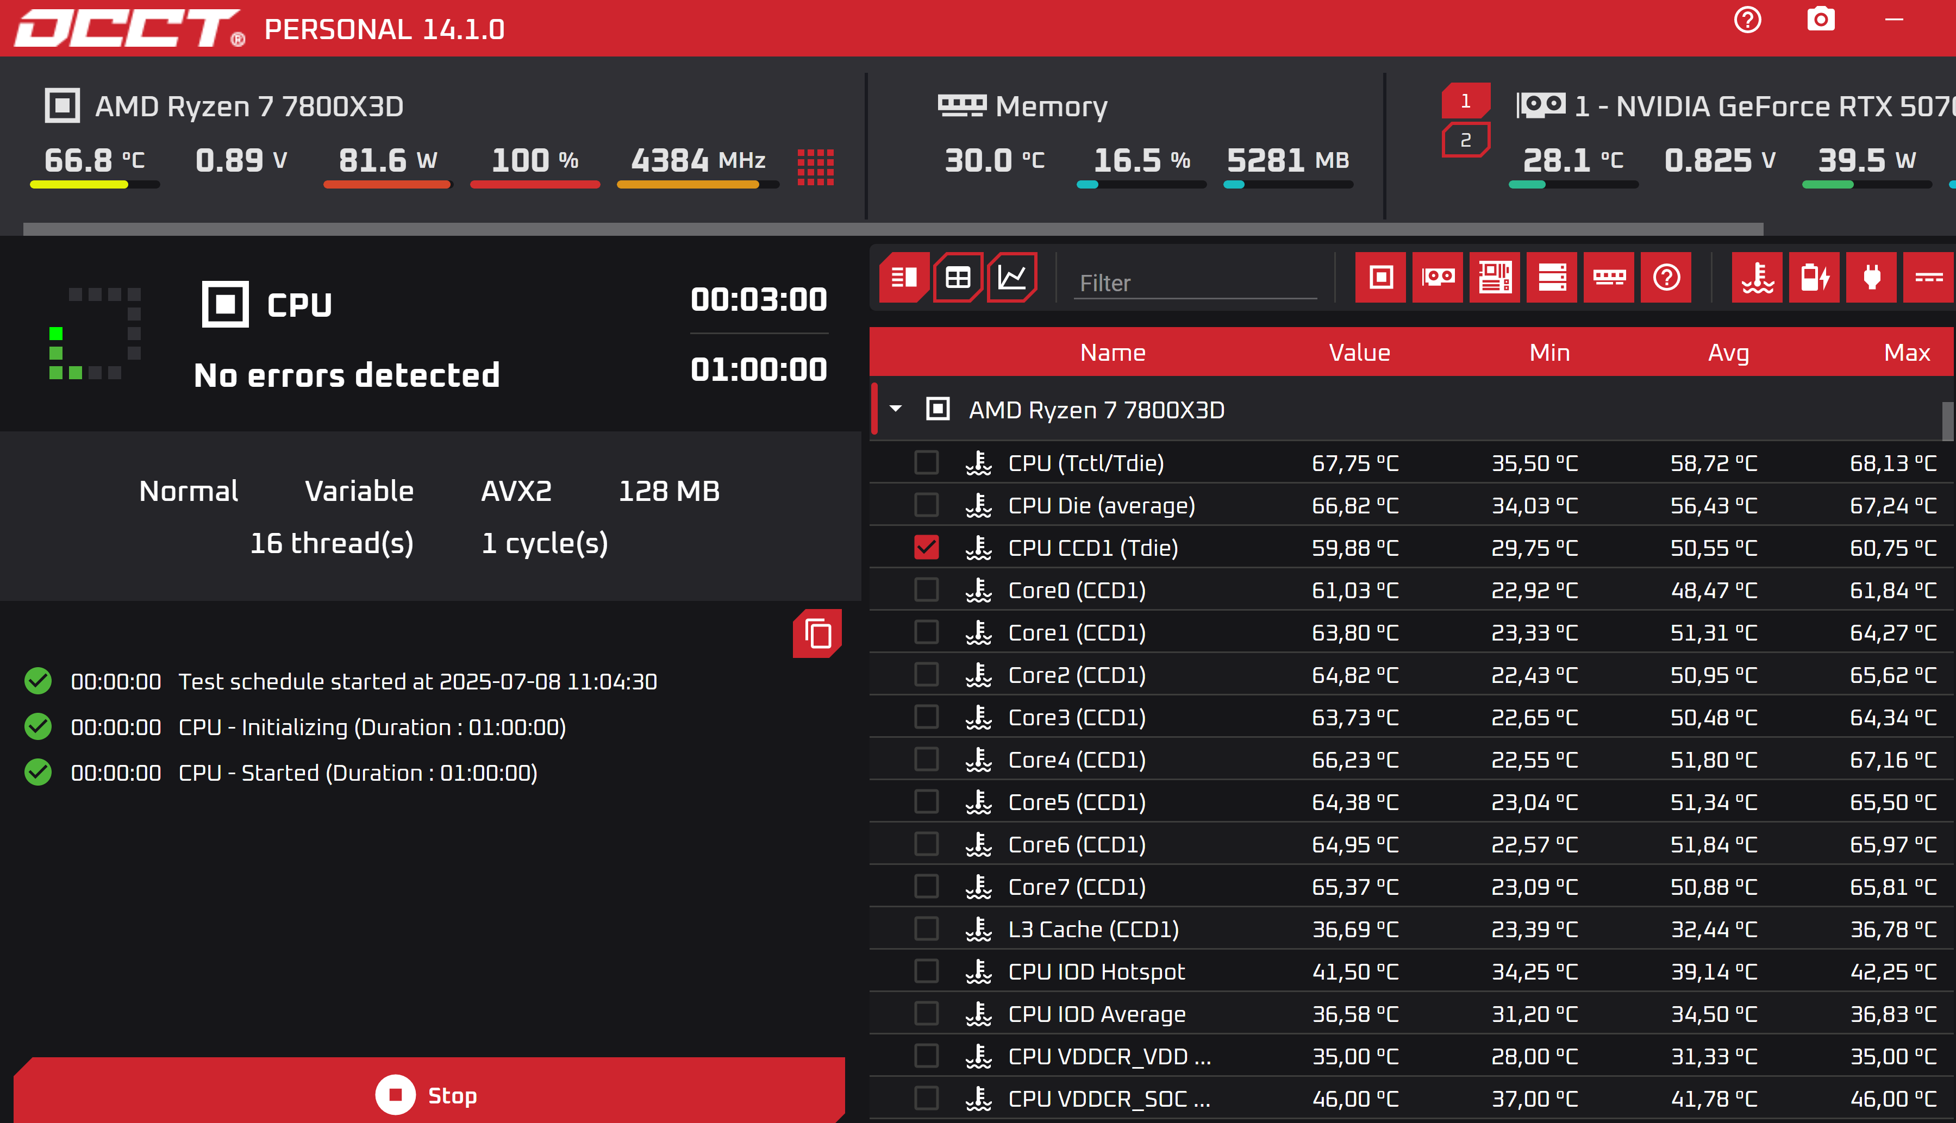This screenshot has width=1956, height=1123.
Task: Toggle the motherboard sensor filter icon
Action: tap(1495, 277)
